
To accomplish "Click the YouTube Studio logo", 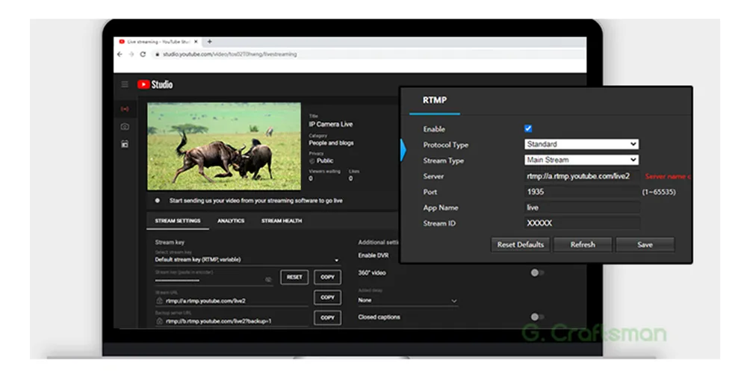I will tap(155, 84).
